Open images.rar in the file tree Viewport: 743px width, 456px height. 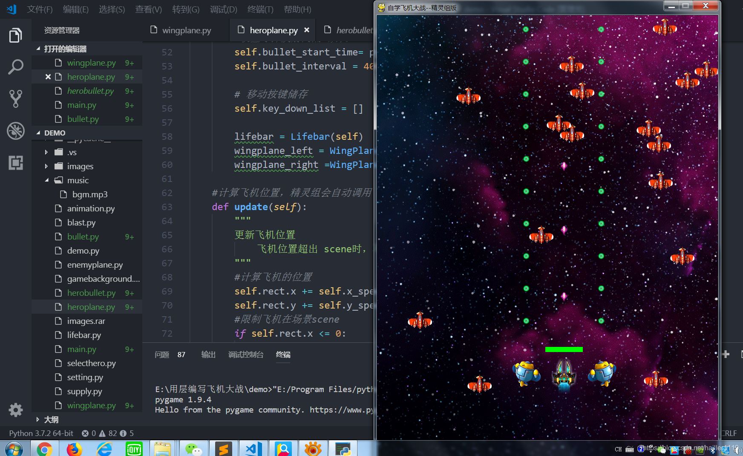tap(86, 321)
